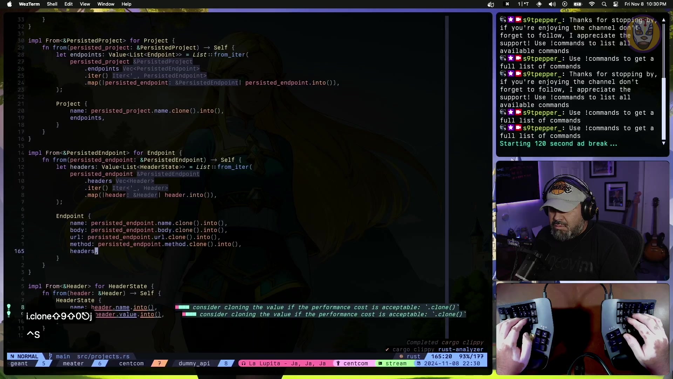Click the command key menu bar icon
The height and width of the screenshot is (379, 673).
coord(507,4)
